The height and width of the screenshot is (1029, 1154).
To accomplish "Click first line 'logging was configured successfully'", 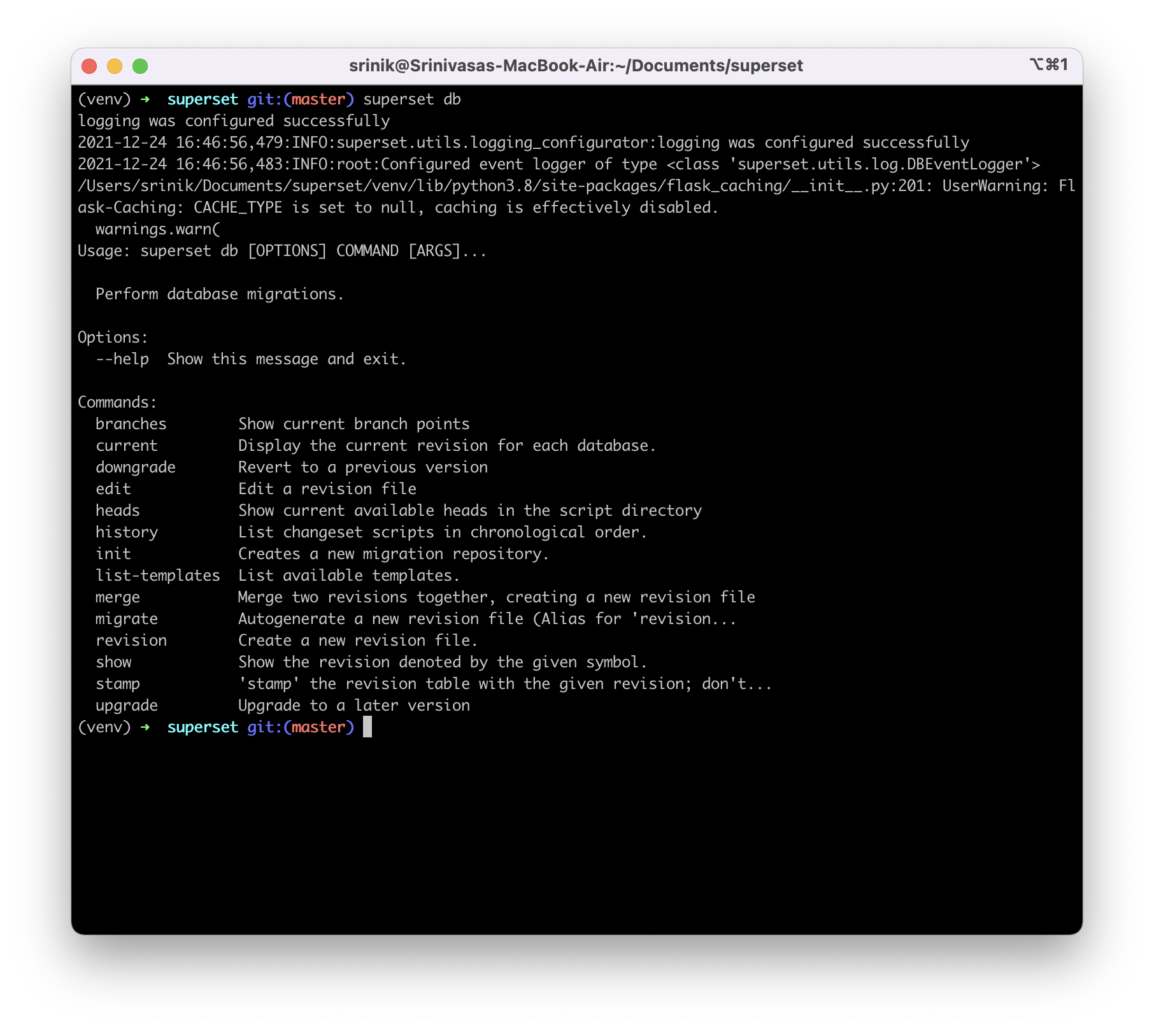I will 234,121.
